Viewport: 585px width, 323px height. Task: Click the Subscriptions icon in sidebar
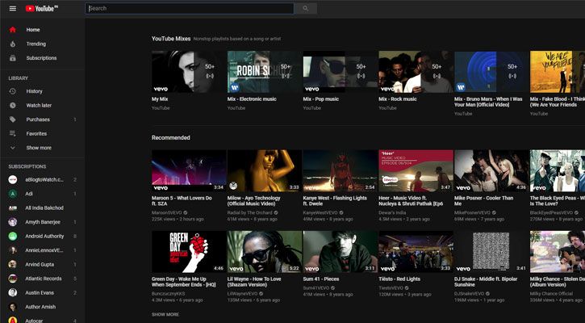(13, 58)
